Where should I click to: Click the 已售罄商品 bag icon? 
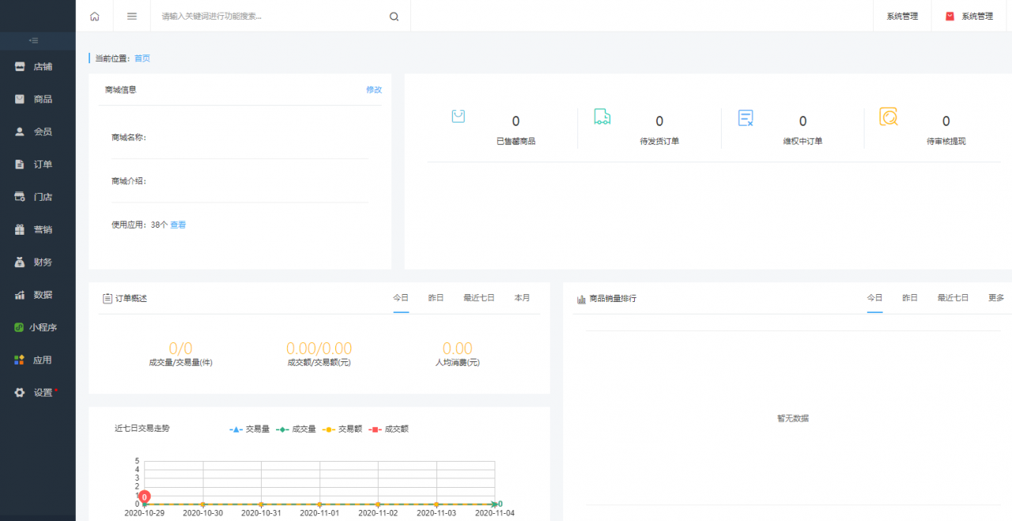pos(458,116)
